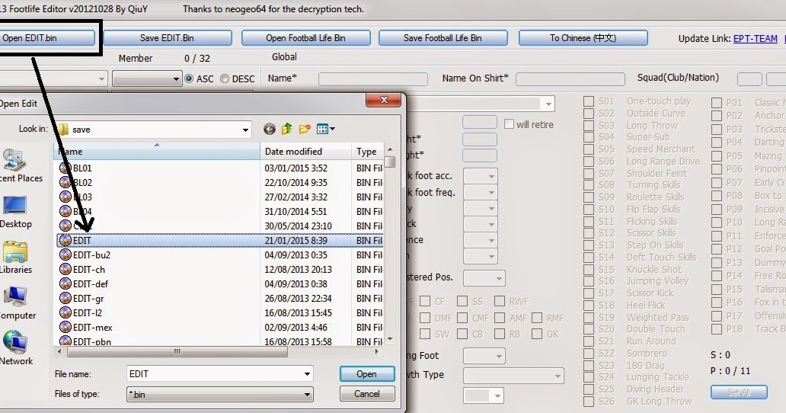Click the Open EDIT.bin button
The width and height of the screenshot is (786, 413).
pyautogui.click(x=47, y=38)
